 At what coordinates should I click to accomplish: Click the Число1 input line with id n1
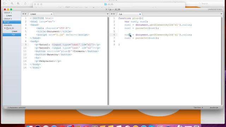(67, 45)
